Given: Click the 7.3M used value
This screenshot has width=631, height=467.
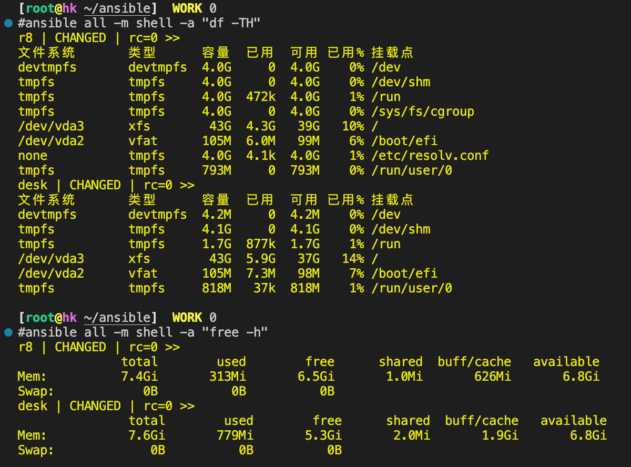Looking at the screenshot, I should pyautogui.click(x=261, y=273).
